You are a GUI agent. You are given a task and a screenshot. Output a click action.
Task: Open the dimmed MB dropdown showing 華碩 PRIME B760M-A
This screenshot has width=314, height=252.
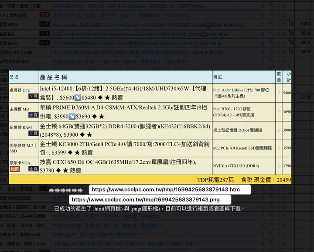[x=159, y=34]
